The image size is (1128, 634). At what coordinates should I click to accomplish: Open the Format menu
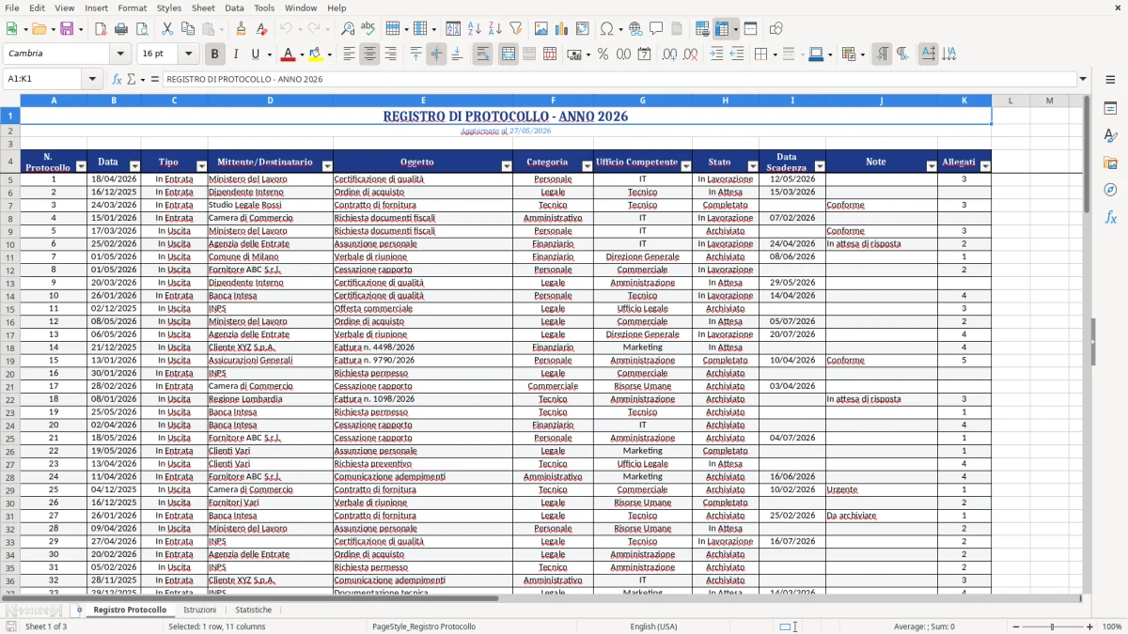pyautogui.click(x=132, y=8)
